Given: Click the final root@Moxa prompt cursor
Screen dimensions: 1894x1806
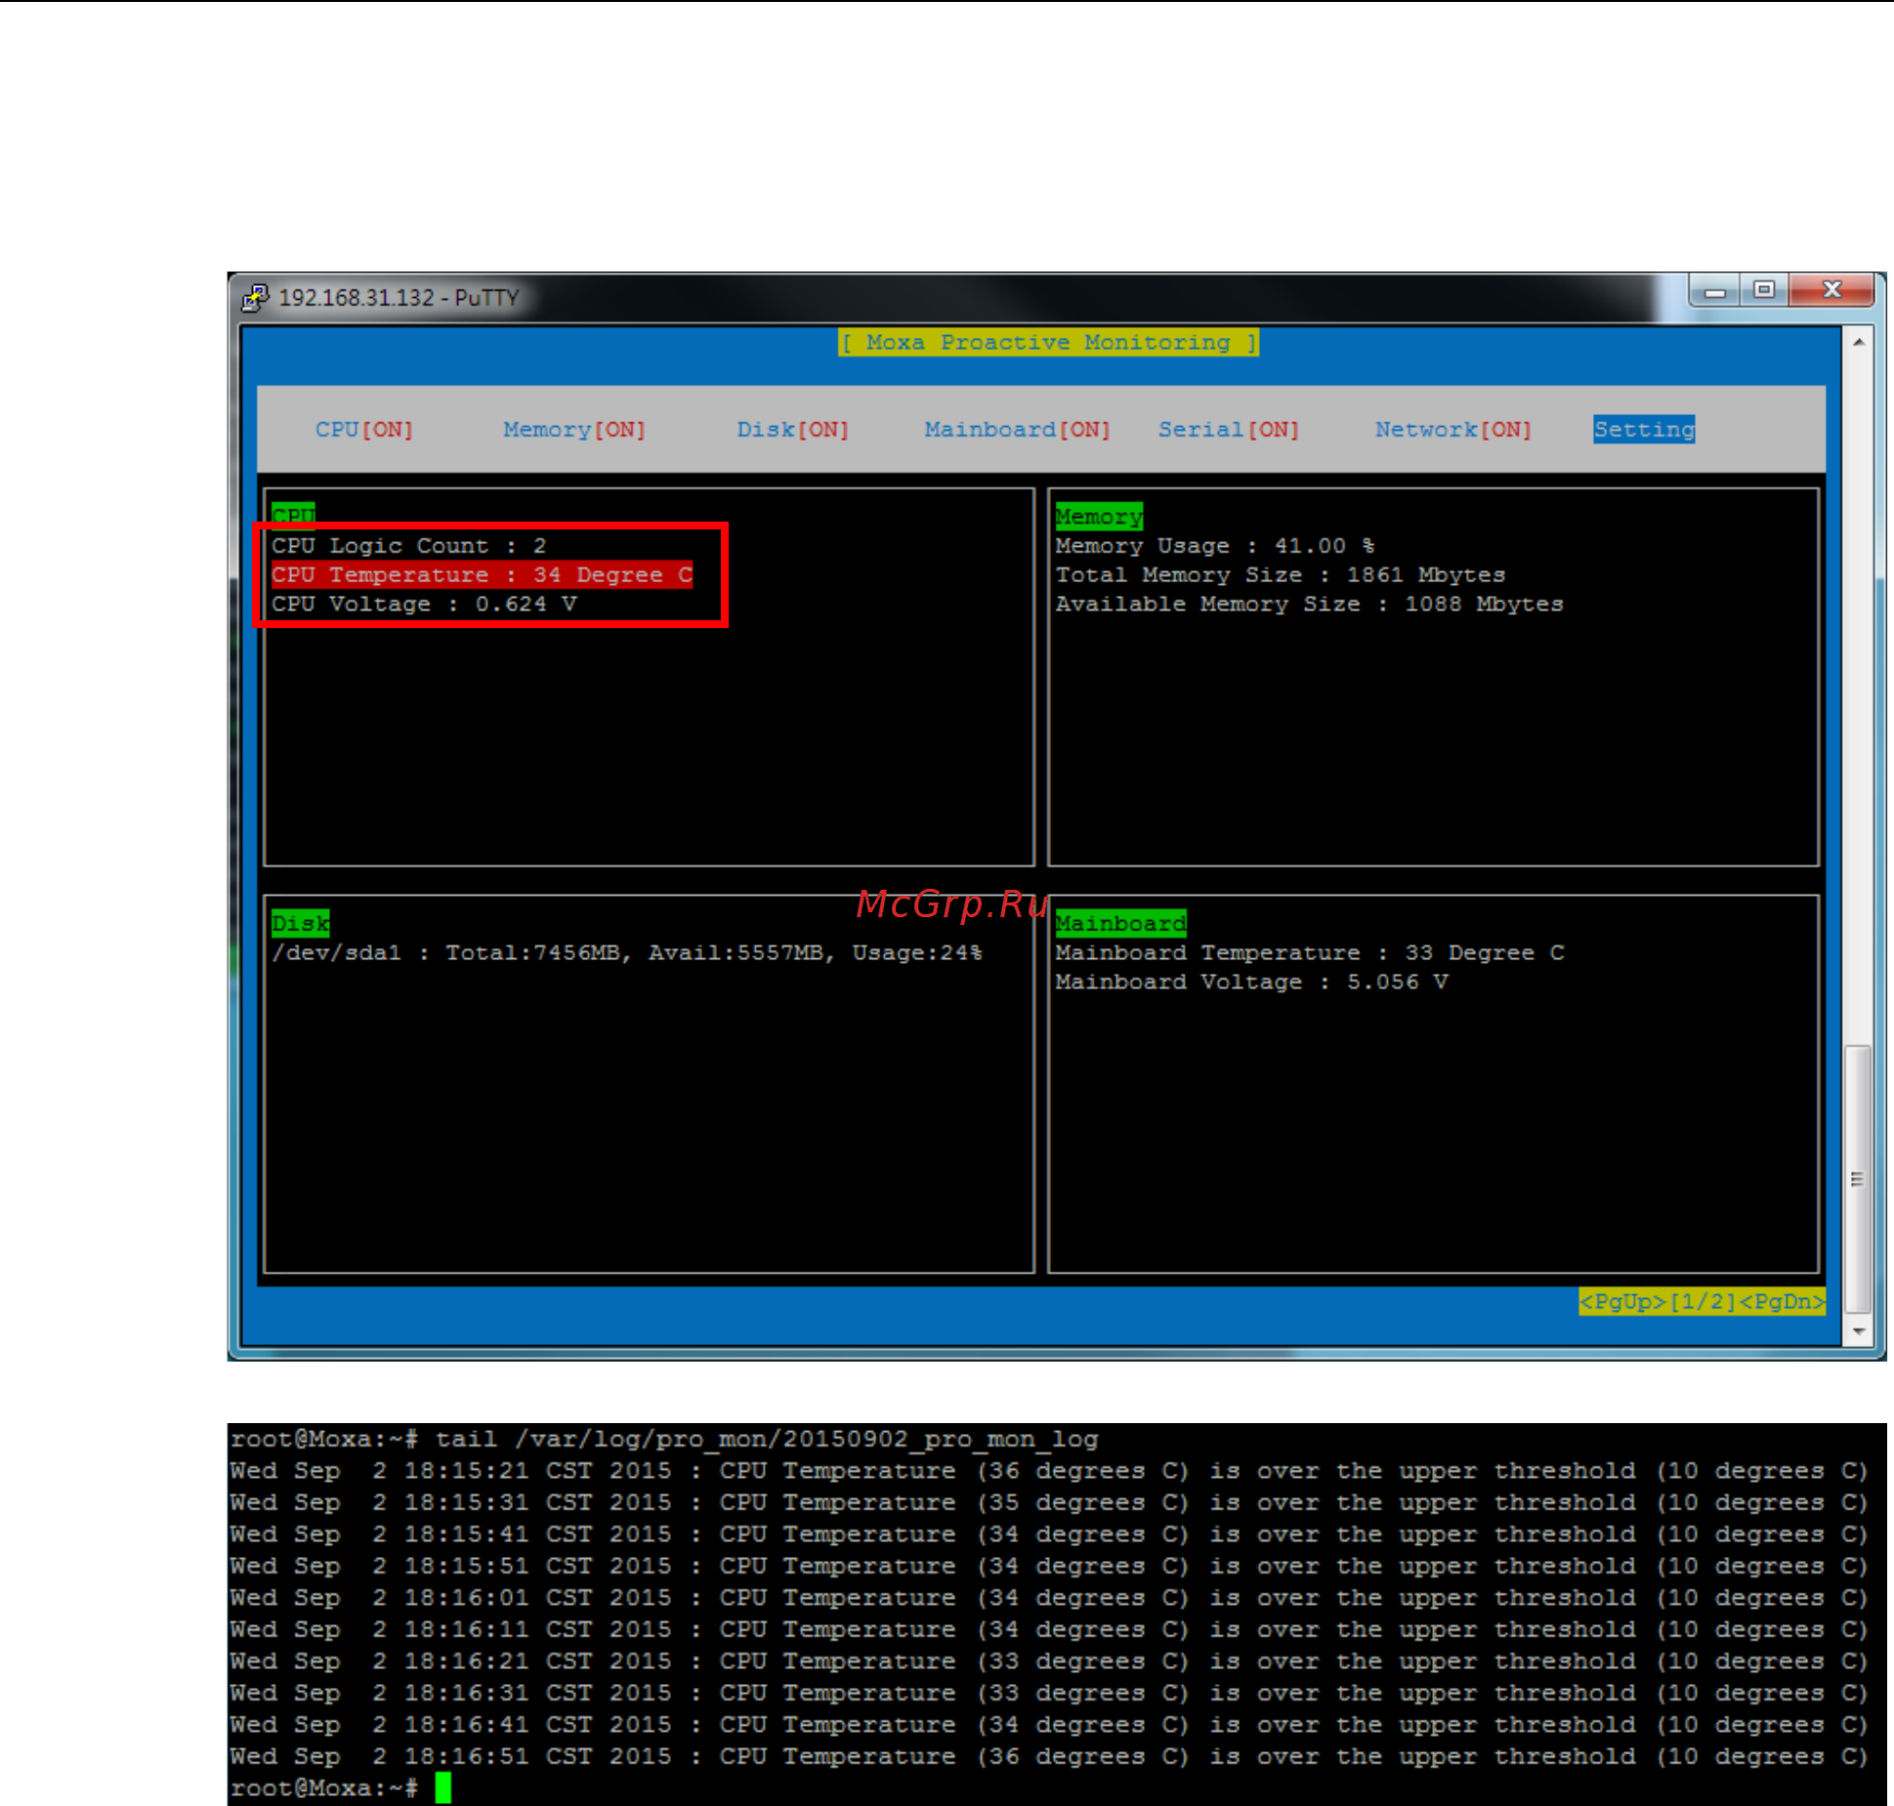Looking at the screenshot, I should (442, 1787).
